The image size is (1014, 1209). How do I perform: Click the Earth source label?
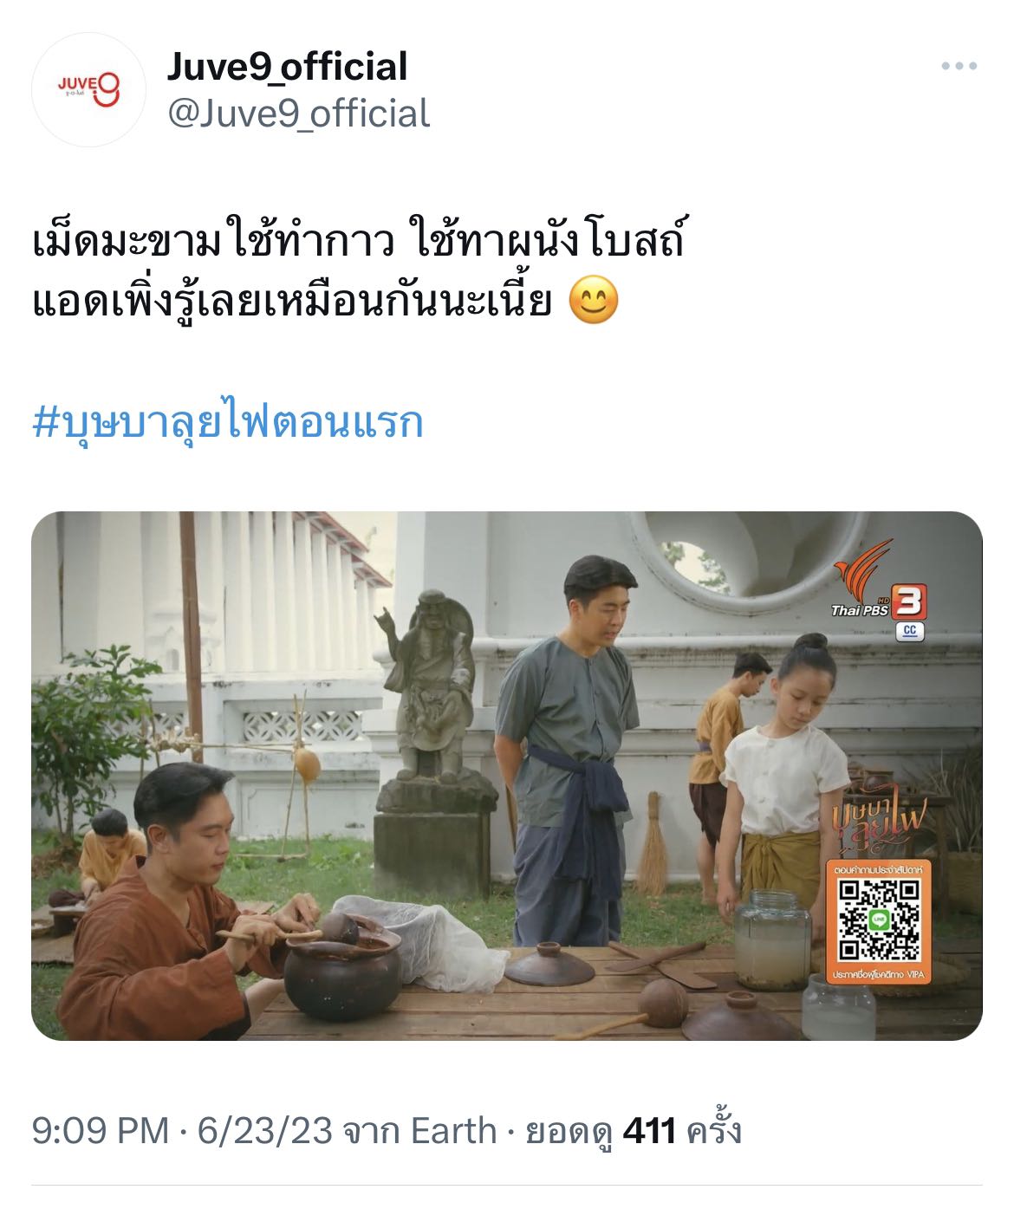point(452,1131)
